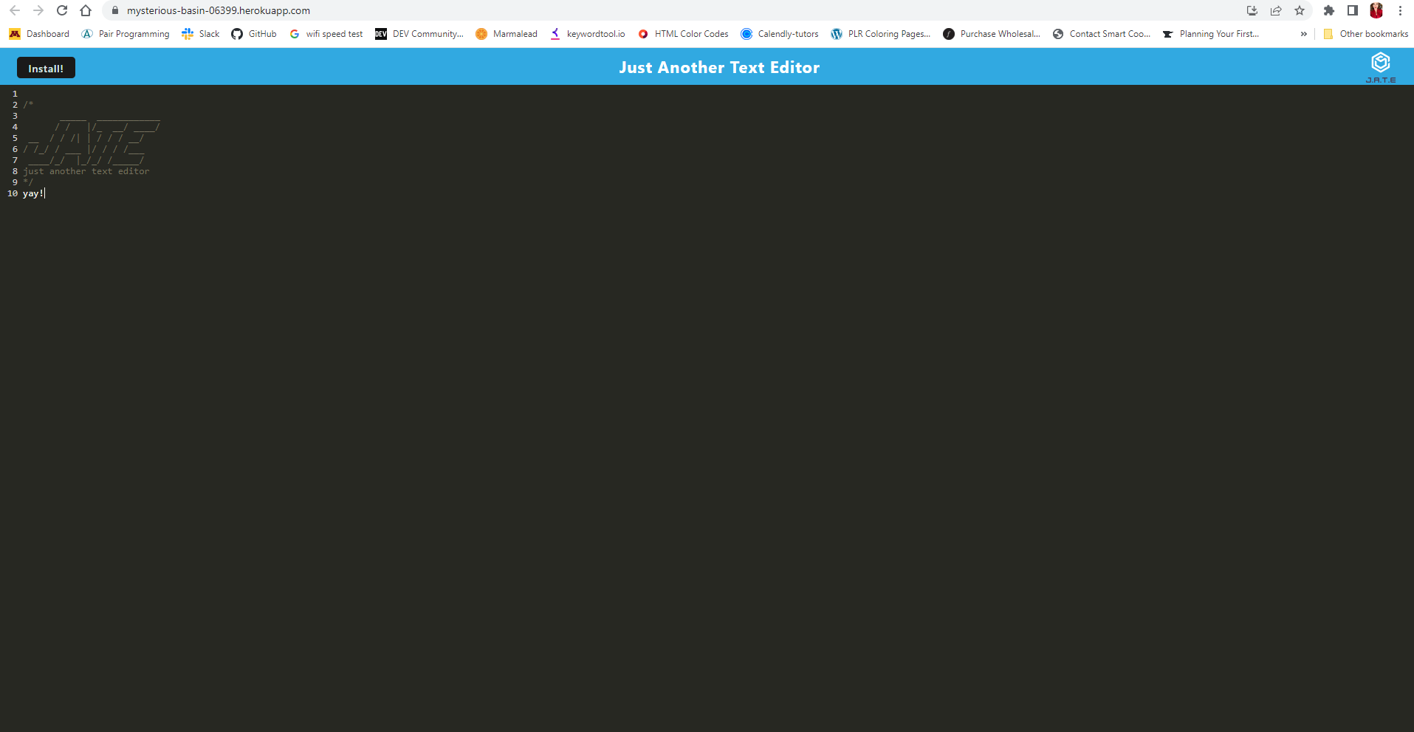The height and width of the screenshot is (732, 1414).
Task: Open the Slack bookmark
Action: [x=201, y=34]
